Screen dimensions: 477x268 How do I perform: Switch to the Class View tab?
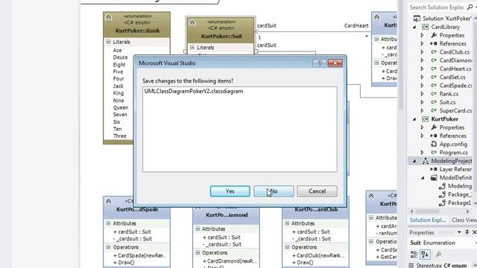point(464,220)
